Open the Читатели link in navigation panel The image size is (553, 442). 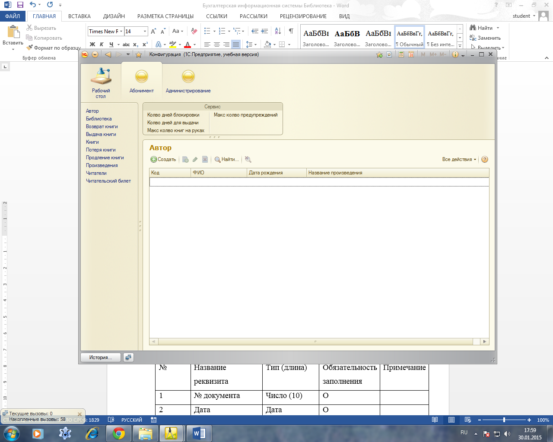(96, 173)
